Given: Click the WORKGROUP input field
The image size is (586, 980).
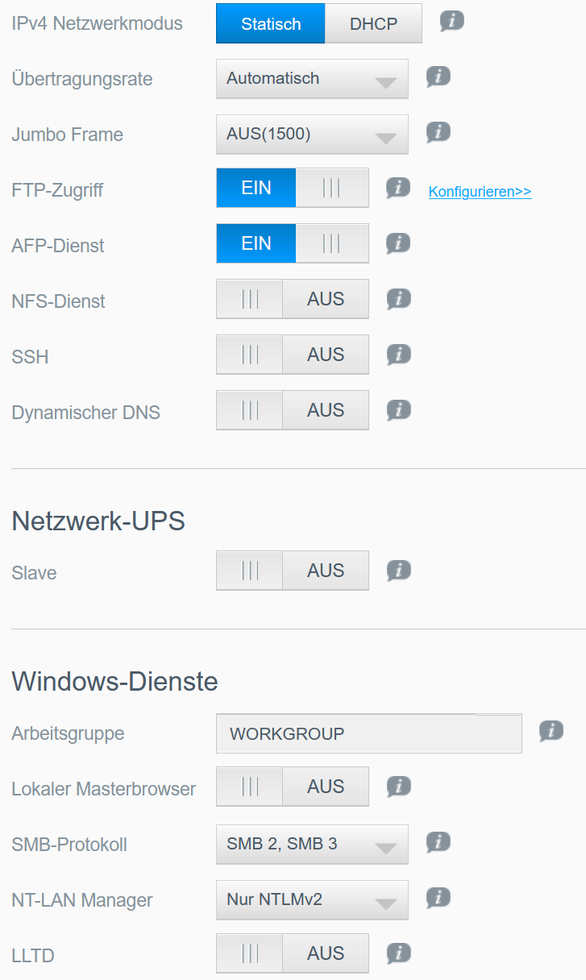Looking at the screenshot, I should click(x=369, y=733).
